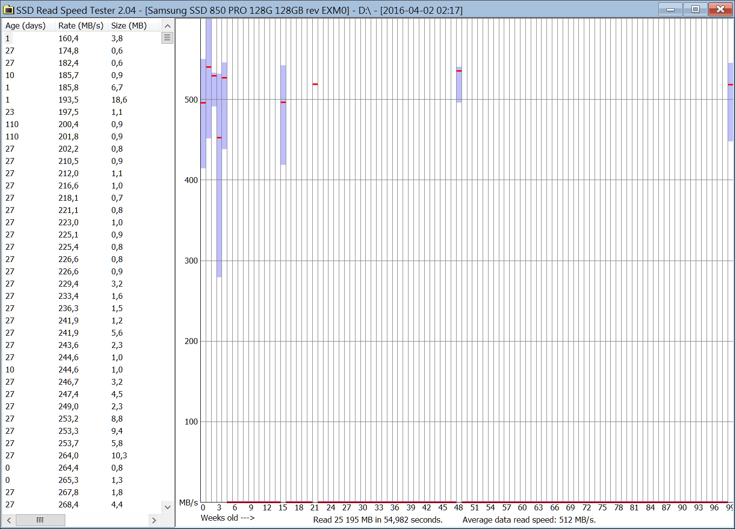This screenshot has width=735, height=529.
Task: Click the 100 label on the chart's speed axis
Action: (191, 422)
